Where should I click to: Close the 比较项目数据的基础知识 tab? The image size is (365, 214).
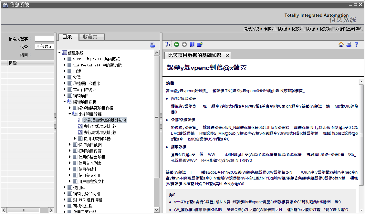click(x=227, y=55)
